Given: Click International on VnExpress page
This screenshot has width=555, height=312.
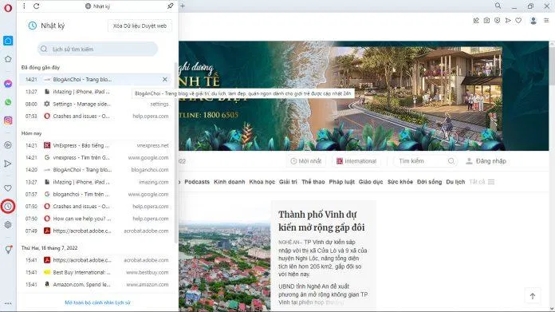Looking at the screenshot, I should (x=356, y=161).
